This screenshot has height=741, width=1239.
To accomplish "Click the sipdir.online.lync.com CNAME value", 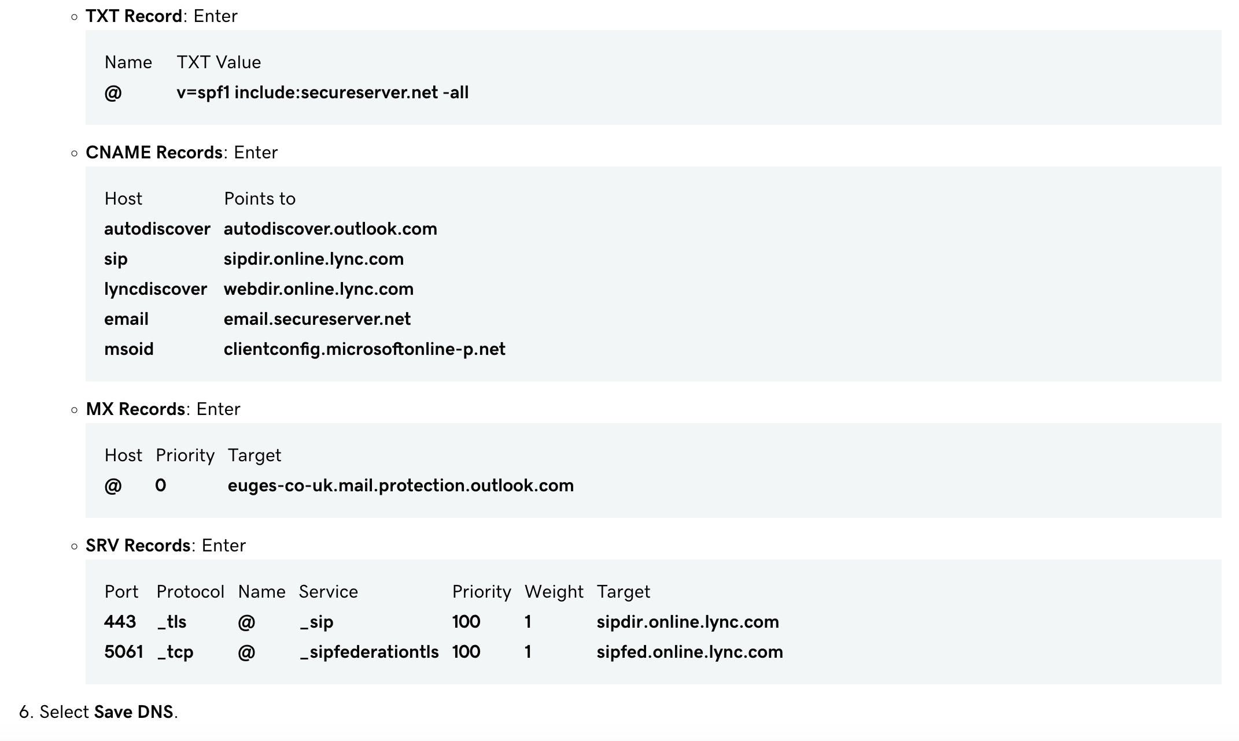I will click(x=314, y=259).
